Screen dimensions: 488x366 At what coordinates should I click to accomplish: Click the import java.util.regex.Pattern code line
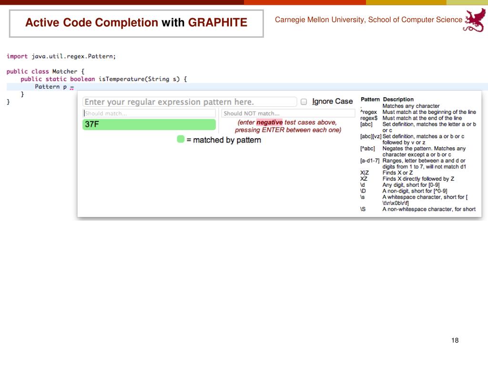tap(61, 56)
